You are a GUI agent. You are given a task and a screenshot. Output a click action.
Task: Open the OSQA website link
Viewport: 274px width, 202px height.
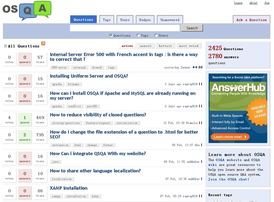(229, 160)
